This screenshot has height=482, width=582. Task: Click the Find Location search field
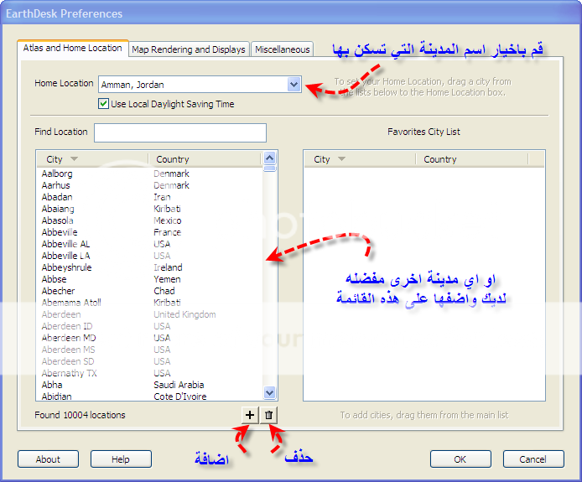(179, 132)
